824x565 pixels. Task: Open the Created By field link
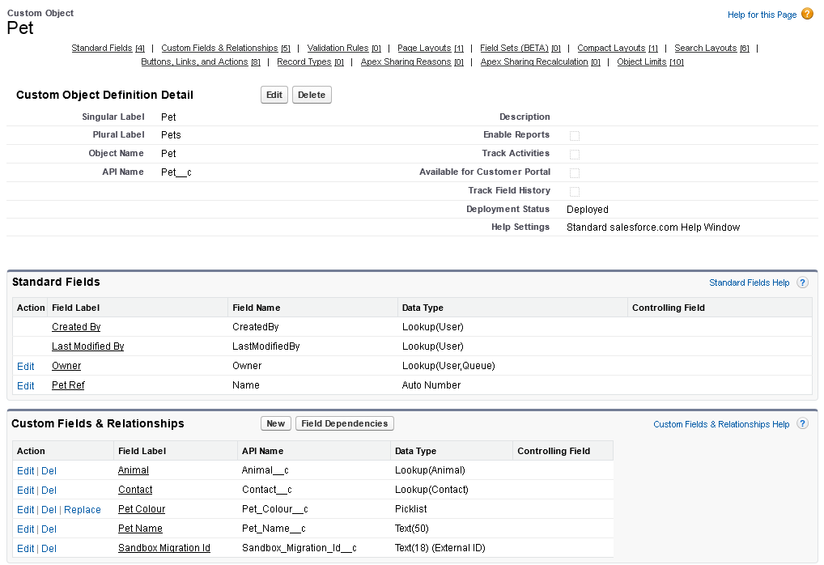click(76, 327)
